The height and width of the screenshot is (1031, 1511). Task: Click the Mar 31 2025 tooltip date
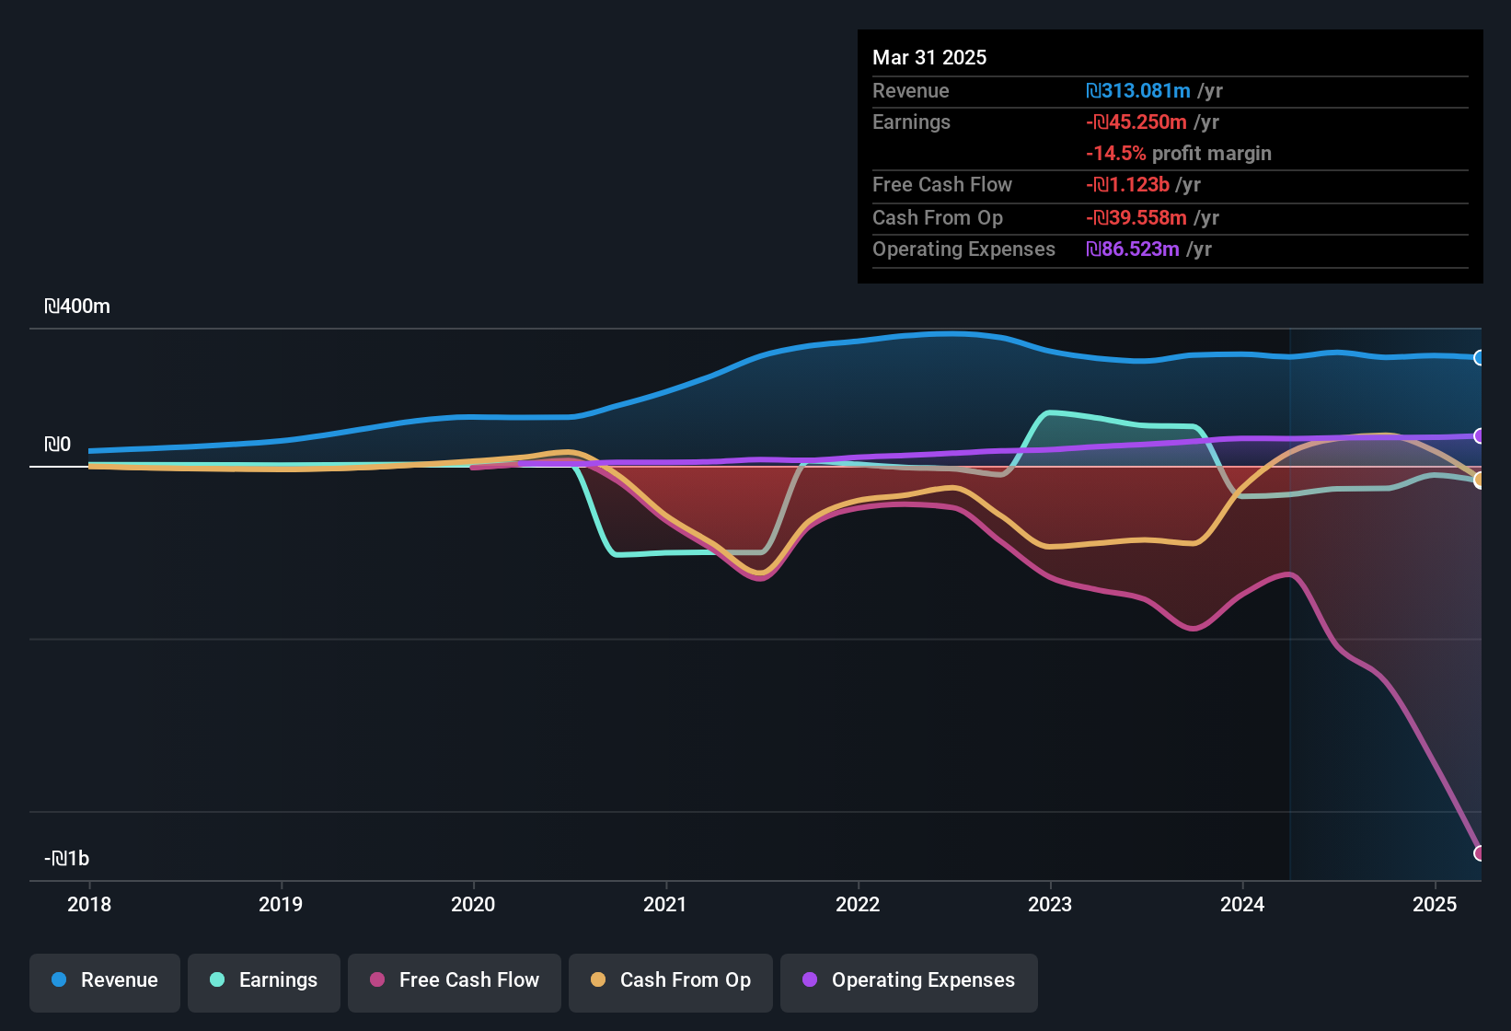pos(929,58)
